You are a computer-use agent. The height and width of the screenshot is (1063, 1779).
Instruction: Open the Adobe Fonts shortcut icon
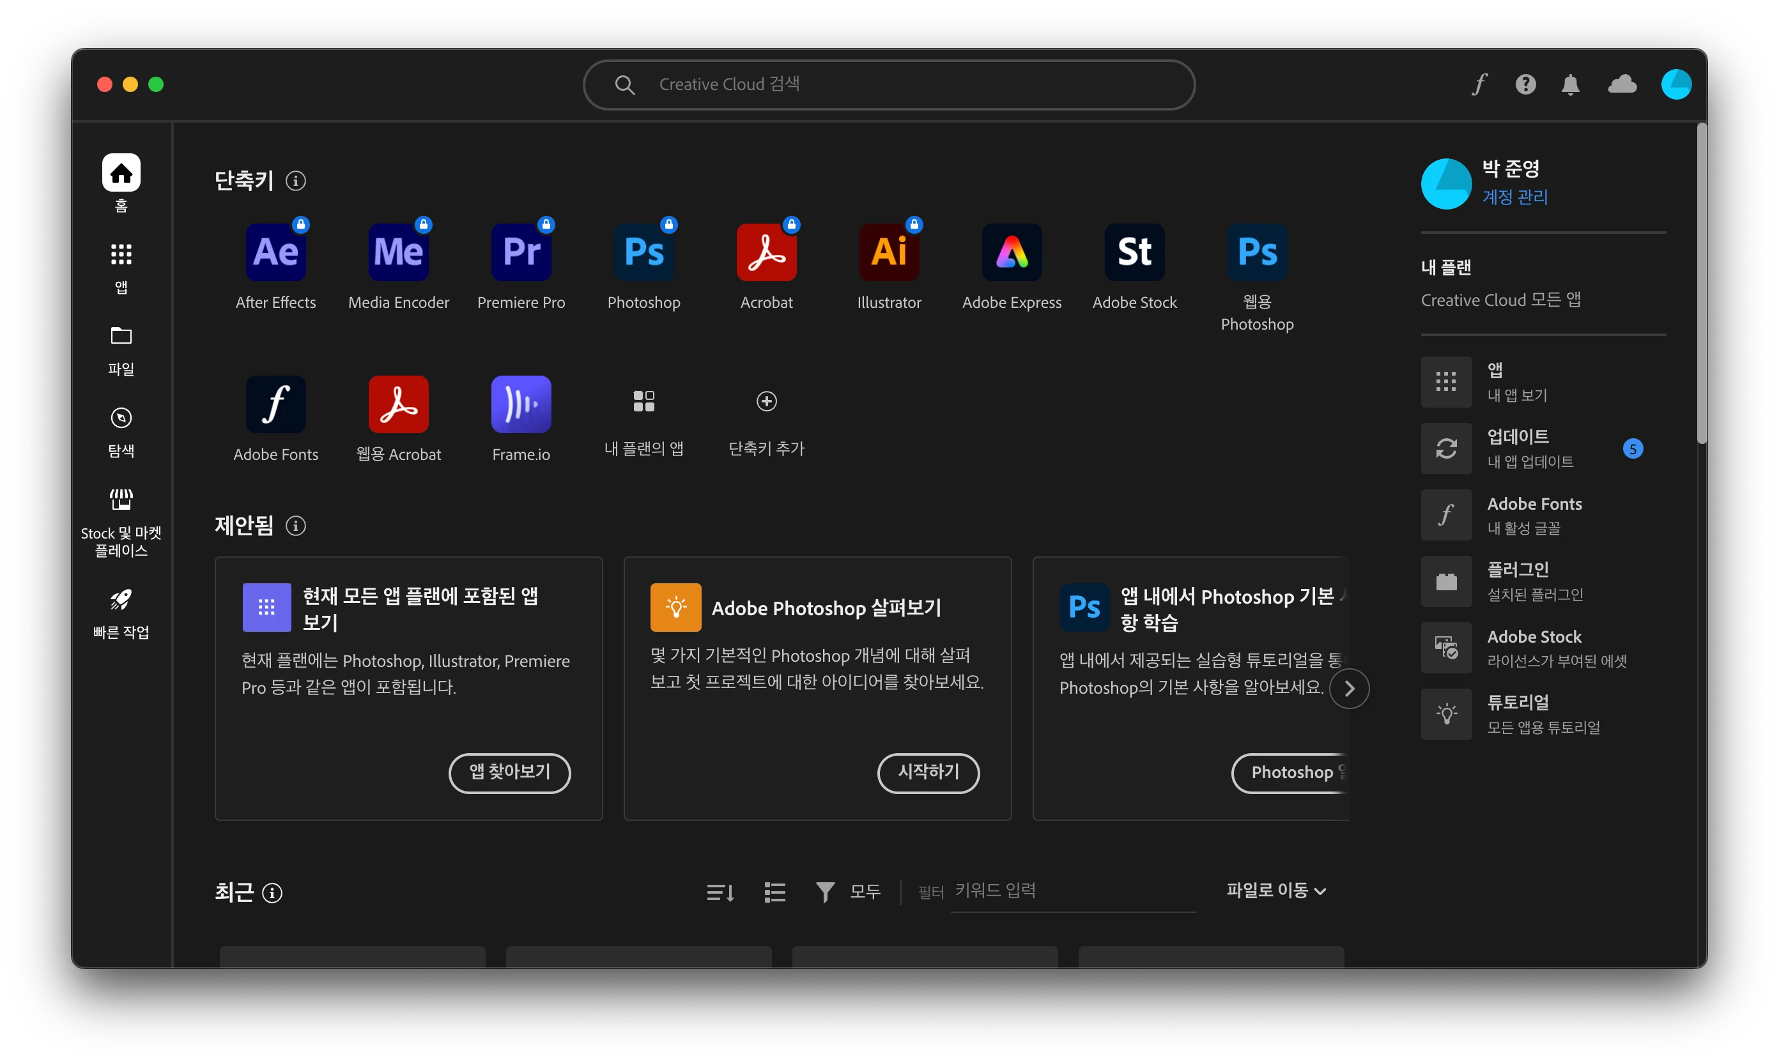click(x=276, y=404)
